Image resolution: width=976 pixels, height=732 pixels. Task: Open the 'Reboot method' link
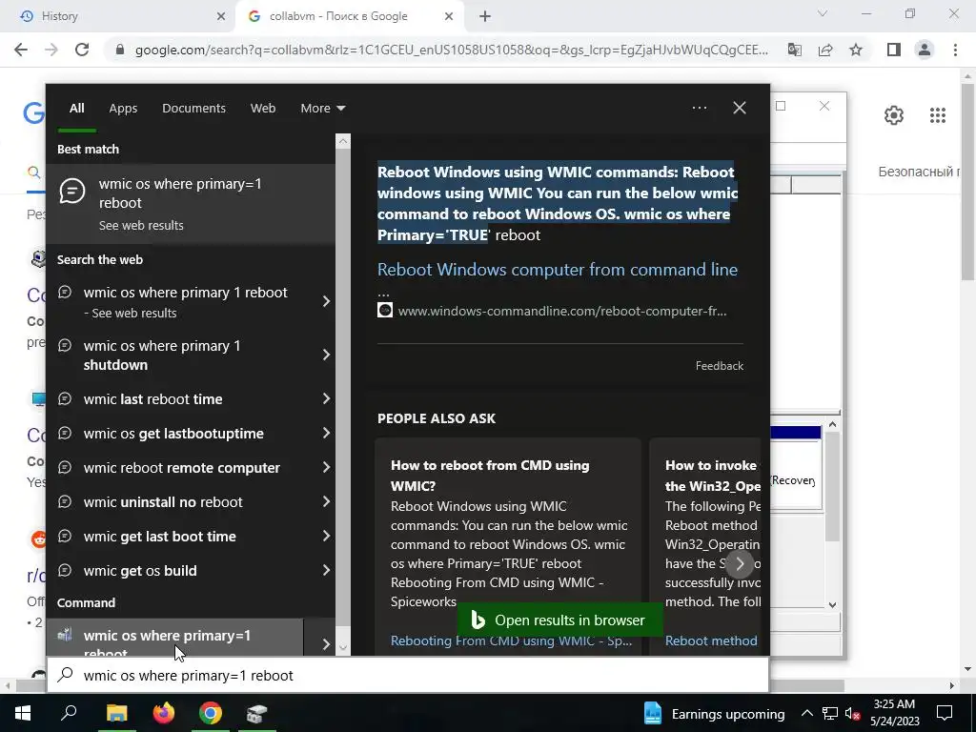[711, 641]
